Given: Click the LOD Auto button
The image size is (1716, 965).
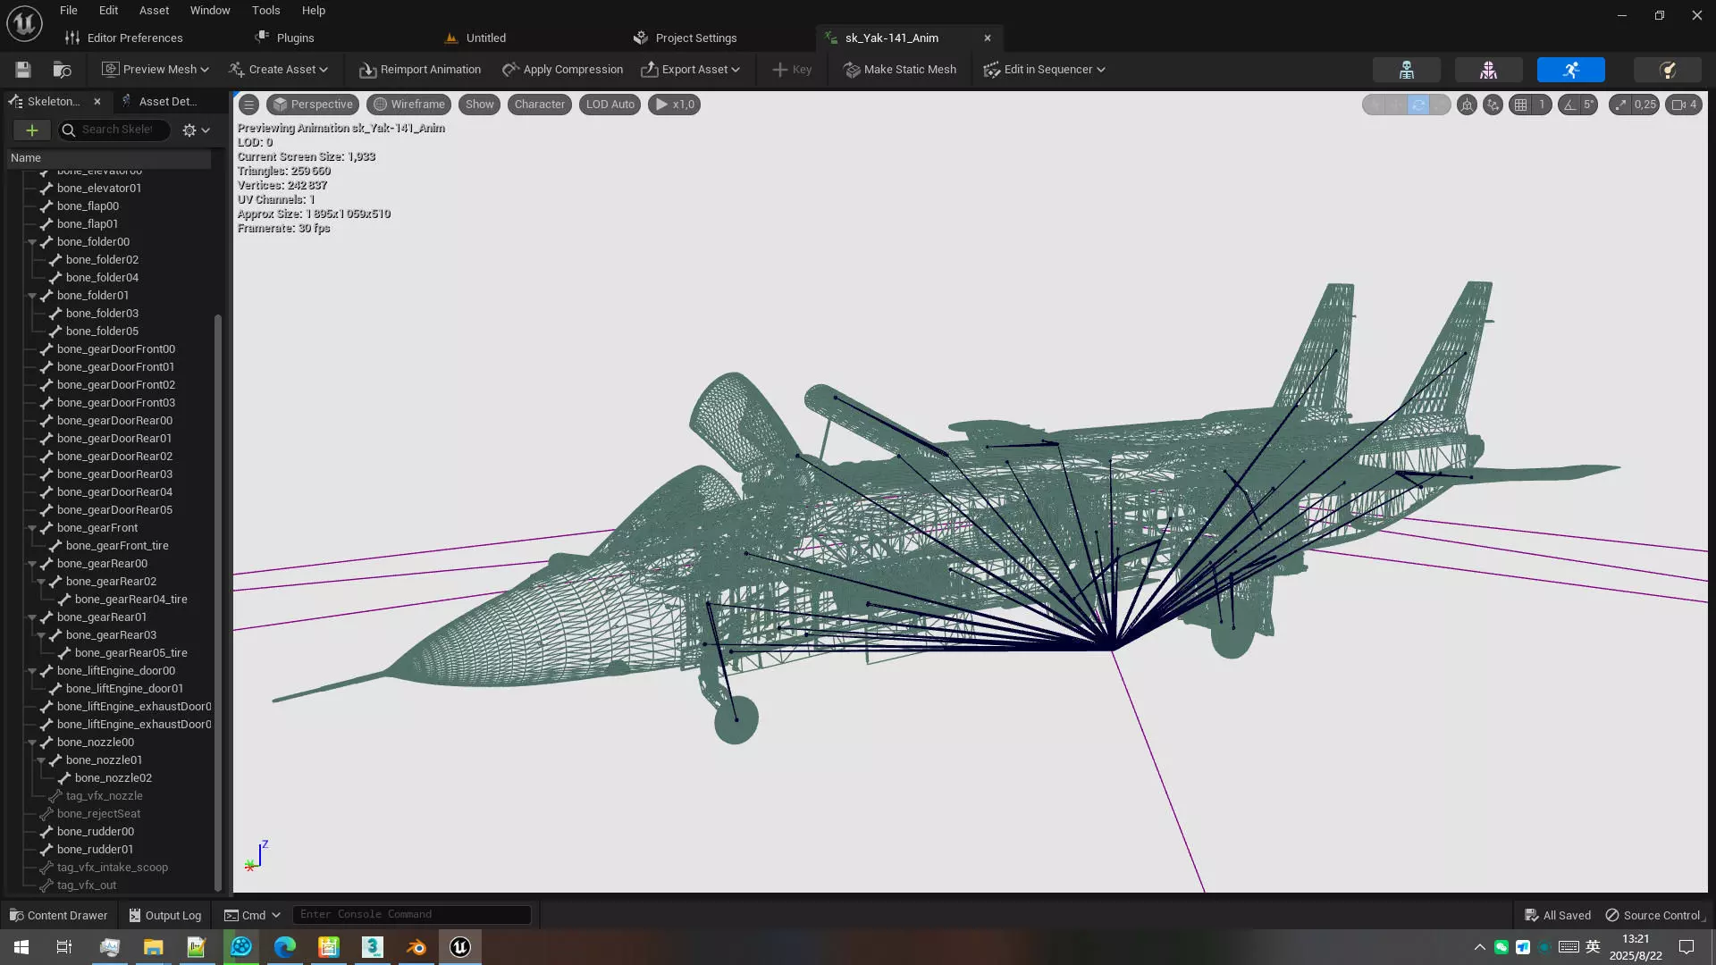Looking at the screenshot, I should tap(610, 105).
